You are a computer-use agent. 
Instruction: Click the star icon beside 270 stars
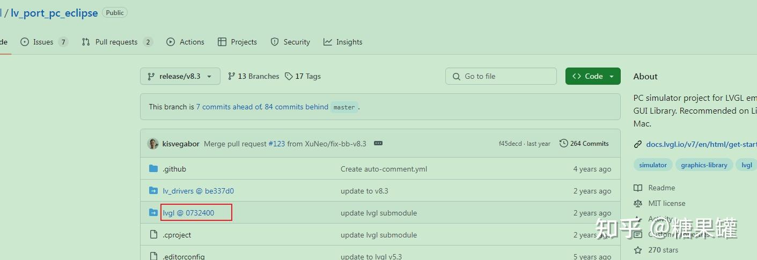638,250
